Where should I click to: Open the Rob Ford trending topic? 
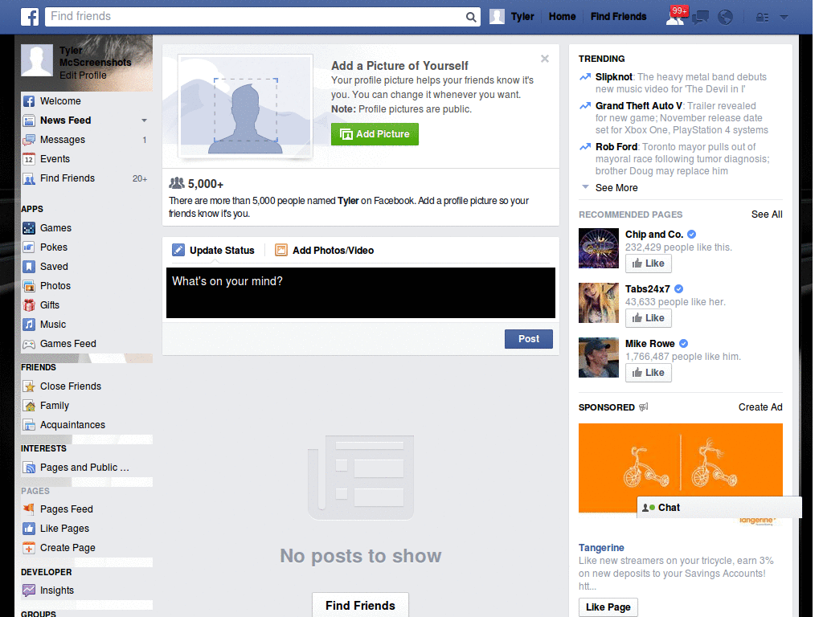pyautogui.click(x=616, y=147)
